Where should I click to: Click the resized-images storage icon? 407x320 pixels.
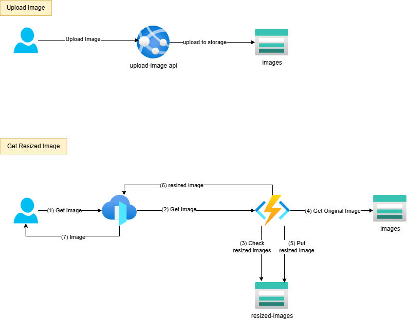tap(271, 294)
